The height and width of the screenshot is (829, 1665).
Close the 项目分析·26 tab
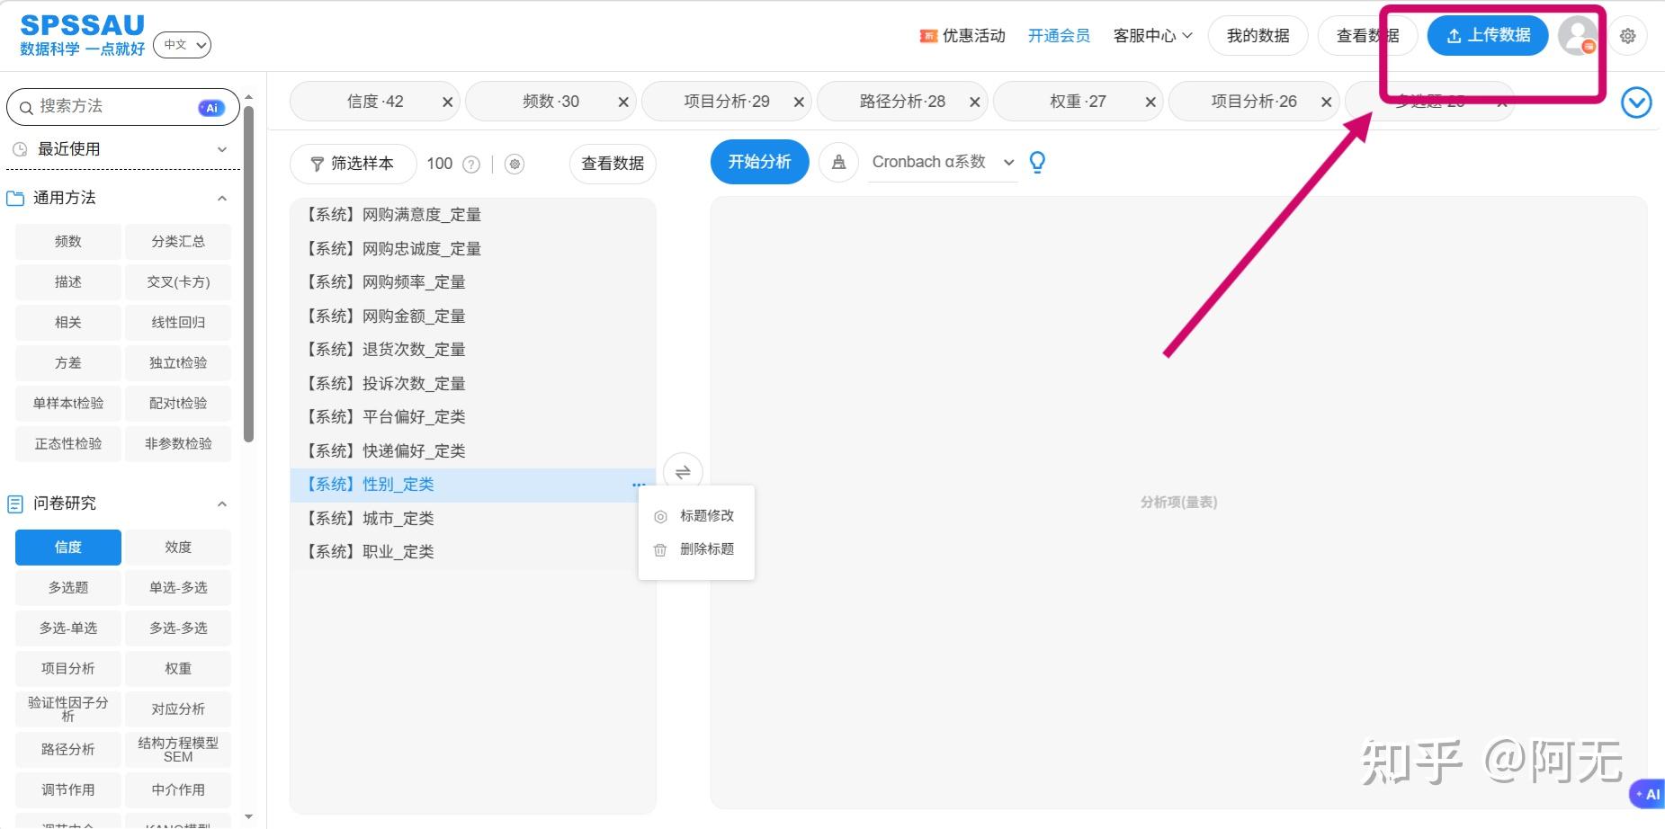pos(1326,103)
